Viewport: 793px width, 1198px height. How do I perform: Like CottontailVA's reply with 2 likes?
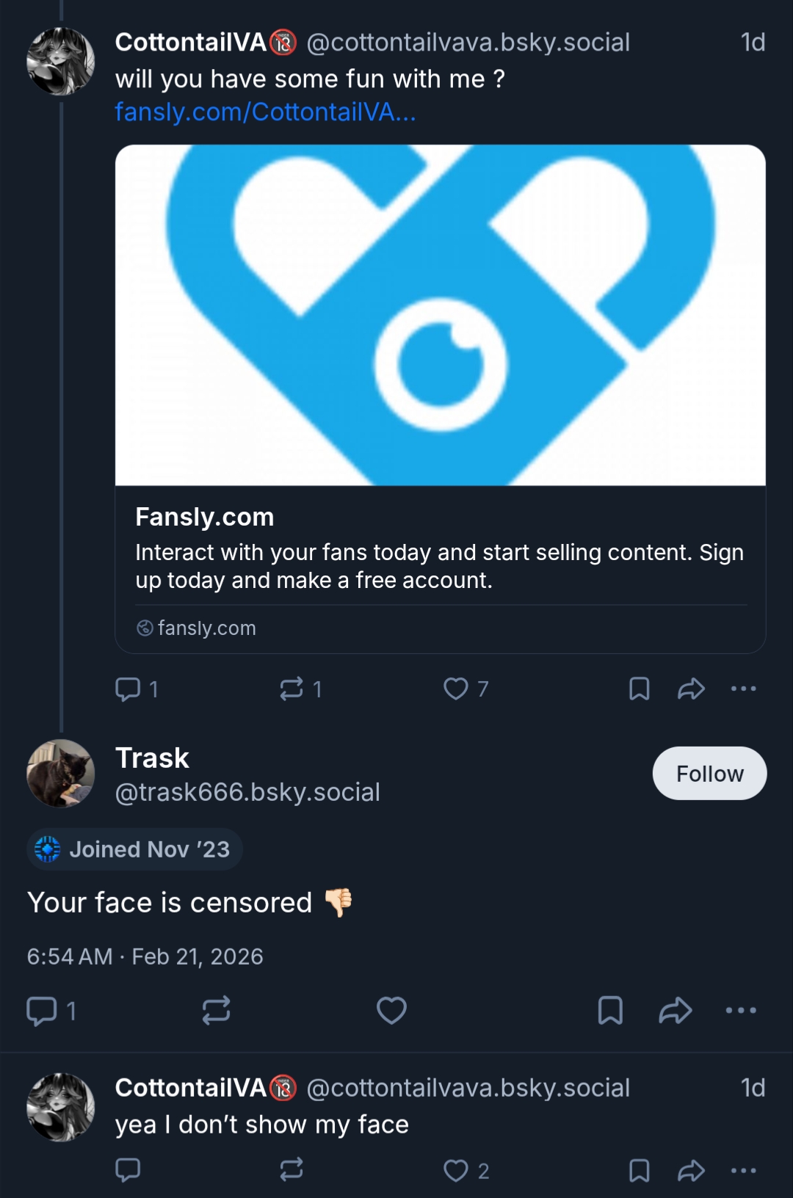click(456, 1171)
